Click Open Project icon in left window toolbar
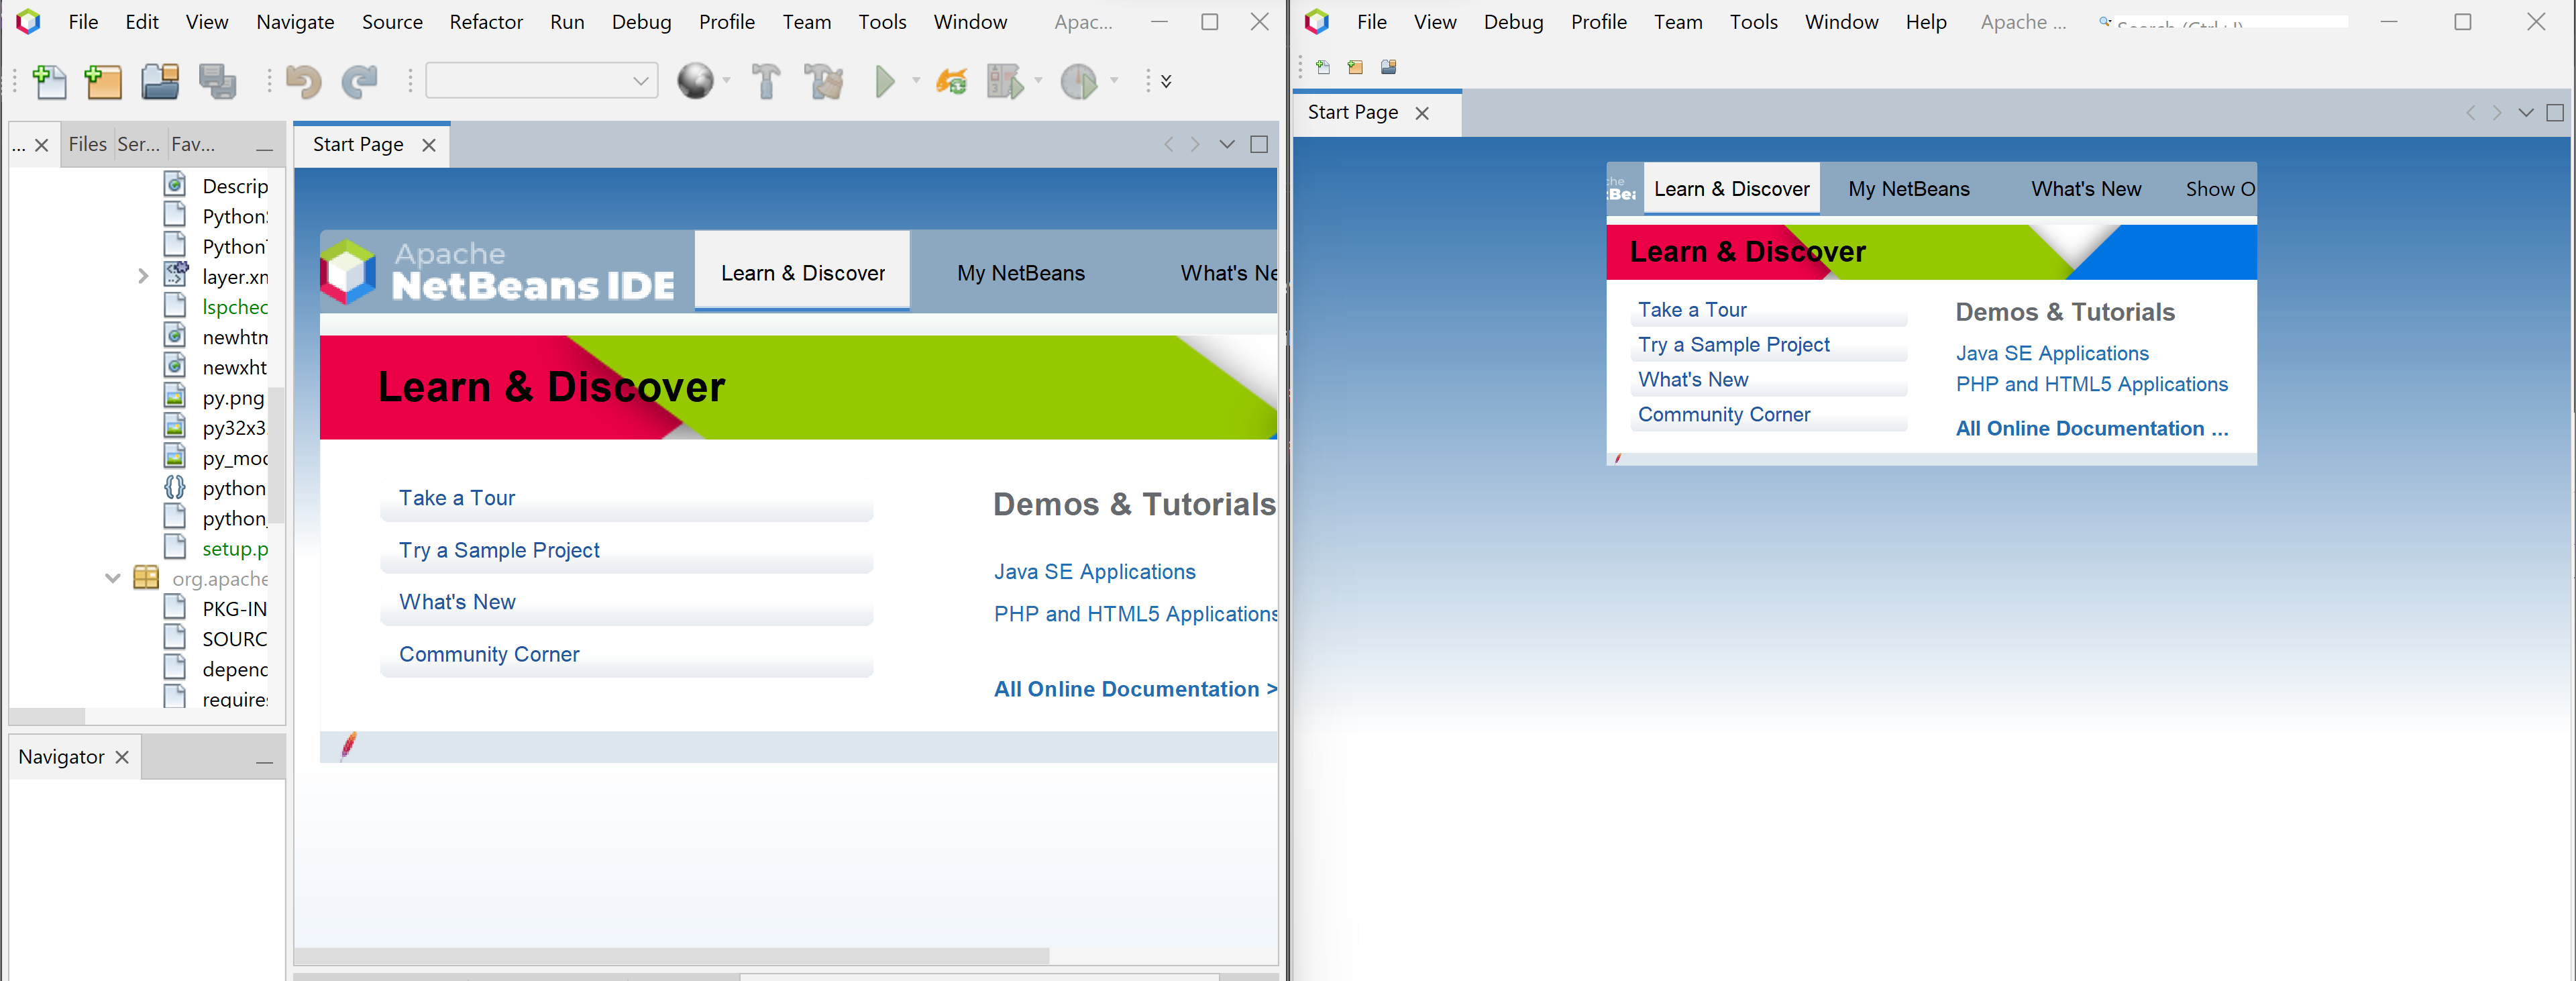This screenshot has height=981, width=2576. pyautogui.click(x=160, y=81)
